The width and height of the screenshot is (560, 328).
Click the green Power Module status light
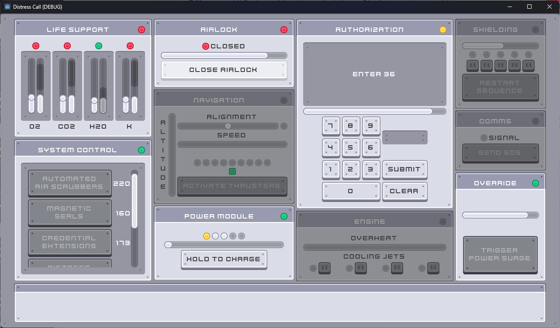(x=284, y=216)
